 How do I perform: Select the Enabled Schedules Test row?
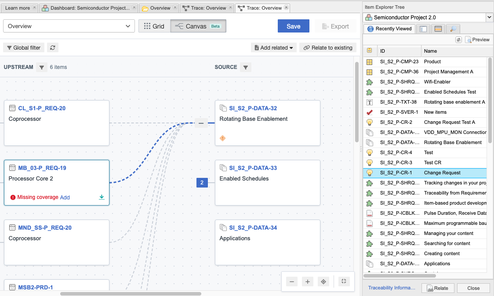425,92
